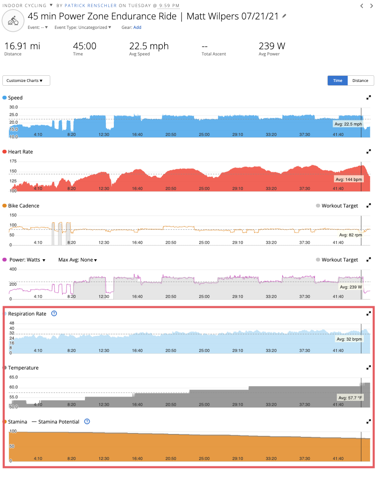
Task: Click the Heart Rate legend color dot
Action: [x=5, y=152]
